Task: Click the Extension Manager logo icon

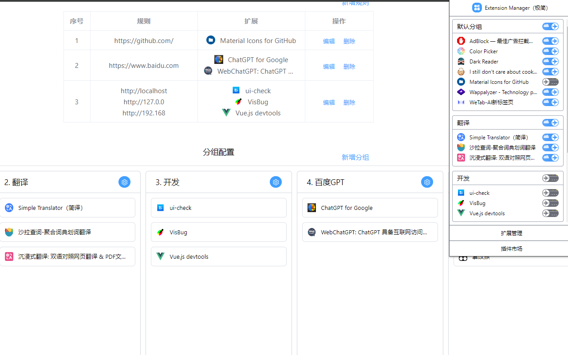Action: (x=477, y=8)
